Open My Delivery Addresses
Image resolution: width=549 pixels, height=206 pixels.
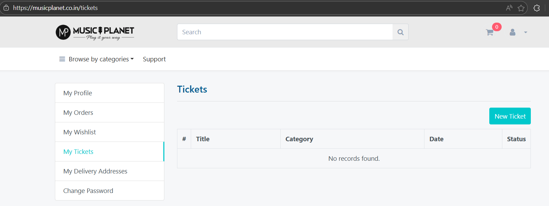[x=95, y=171]
